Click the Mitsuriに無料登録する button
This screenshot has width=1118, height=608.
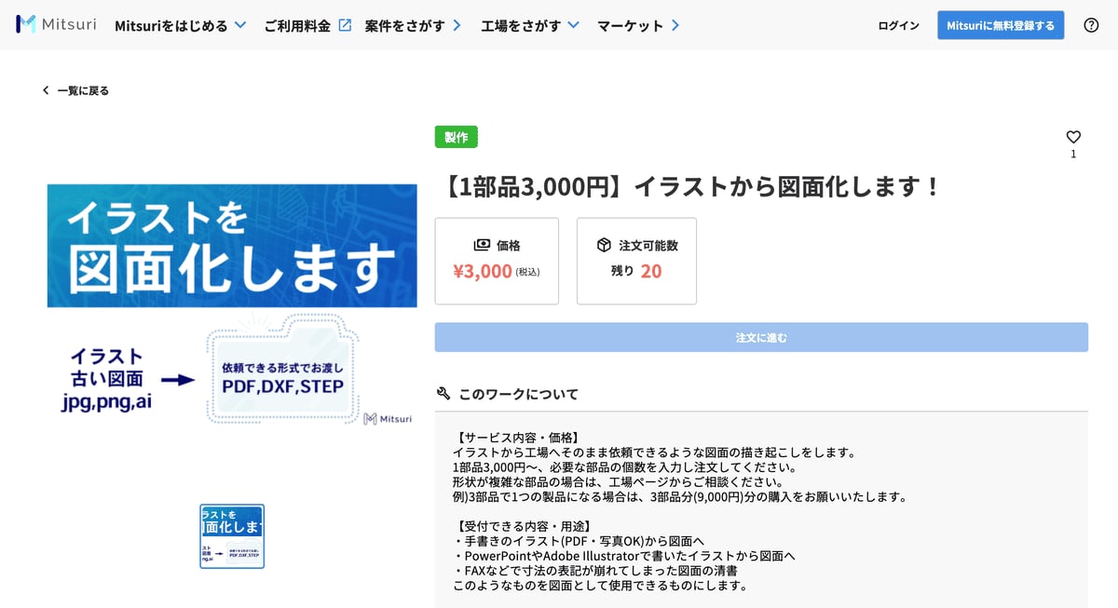coord(1001,25)
